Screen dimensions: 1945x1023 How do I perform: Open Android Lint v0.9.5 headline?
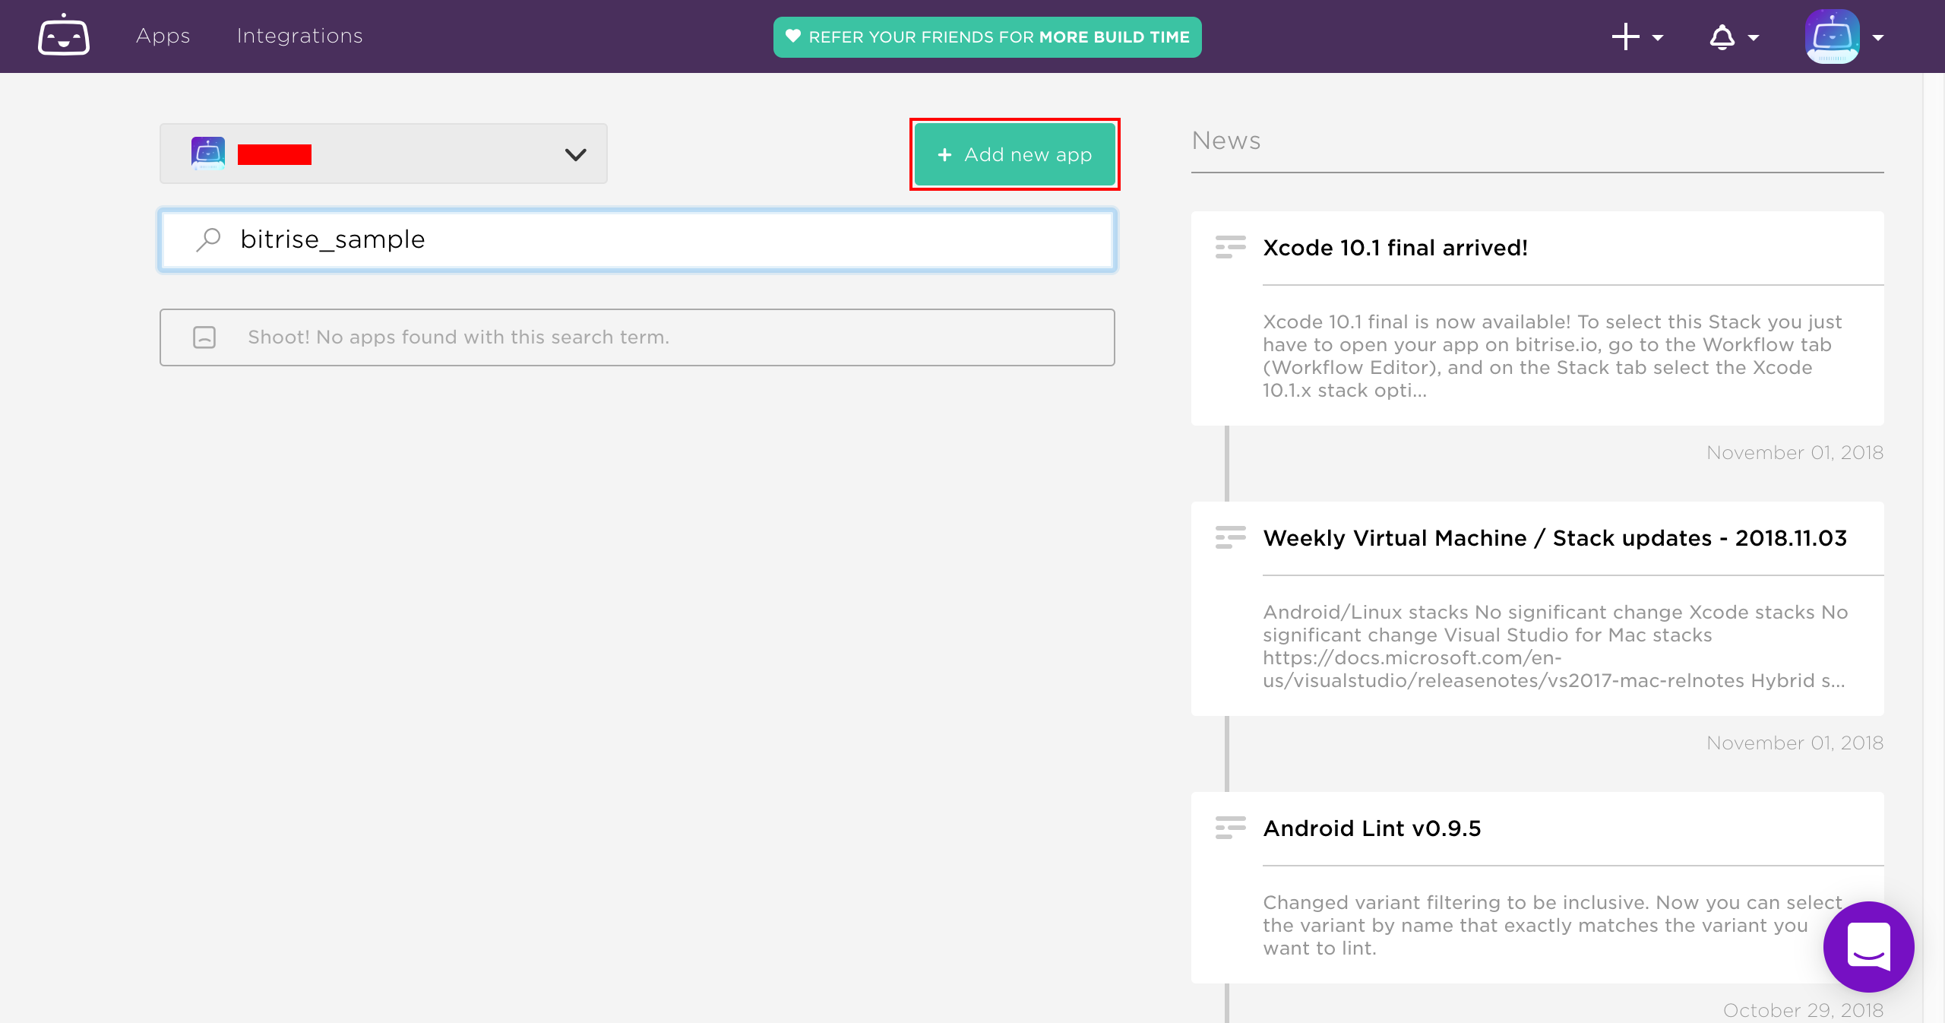1371,828
